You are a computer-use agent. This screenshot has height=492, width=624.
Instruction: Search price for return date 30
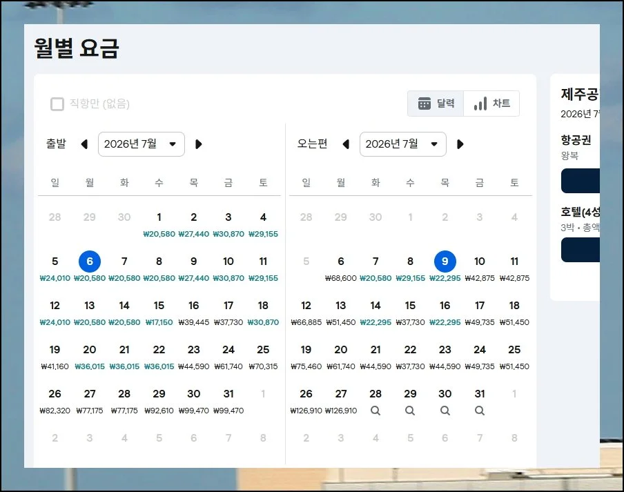(x=445, y=411)
